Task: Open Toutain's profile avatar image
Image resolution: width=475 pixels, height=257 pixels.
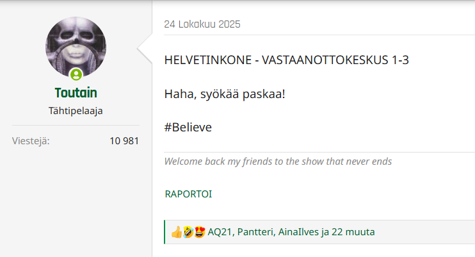Action: click(76, 47)
